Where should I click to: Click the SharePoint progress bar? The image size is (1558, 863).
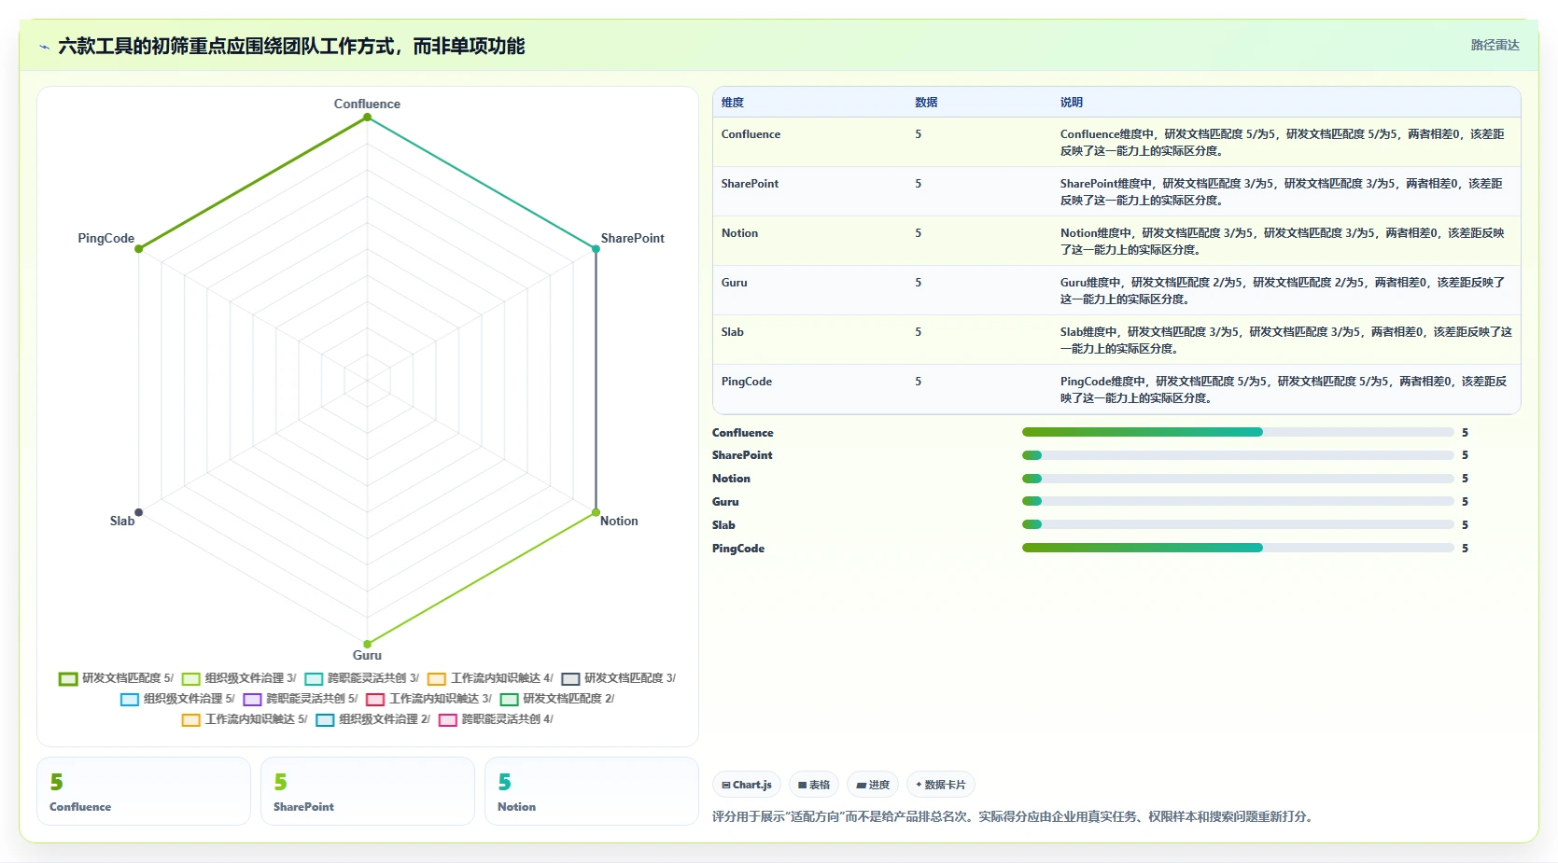click(x=1238, y=455)
